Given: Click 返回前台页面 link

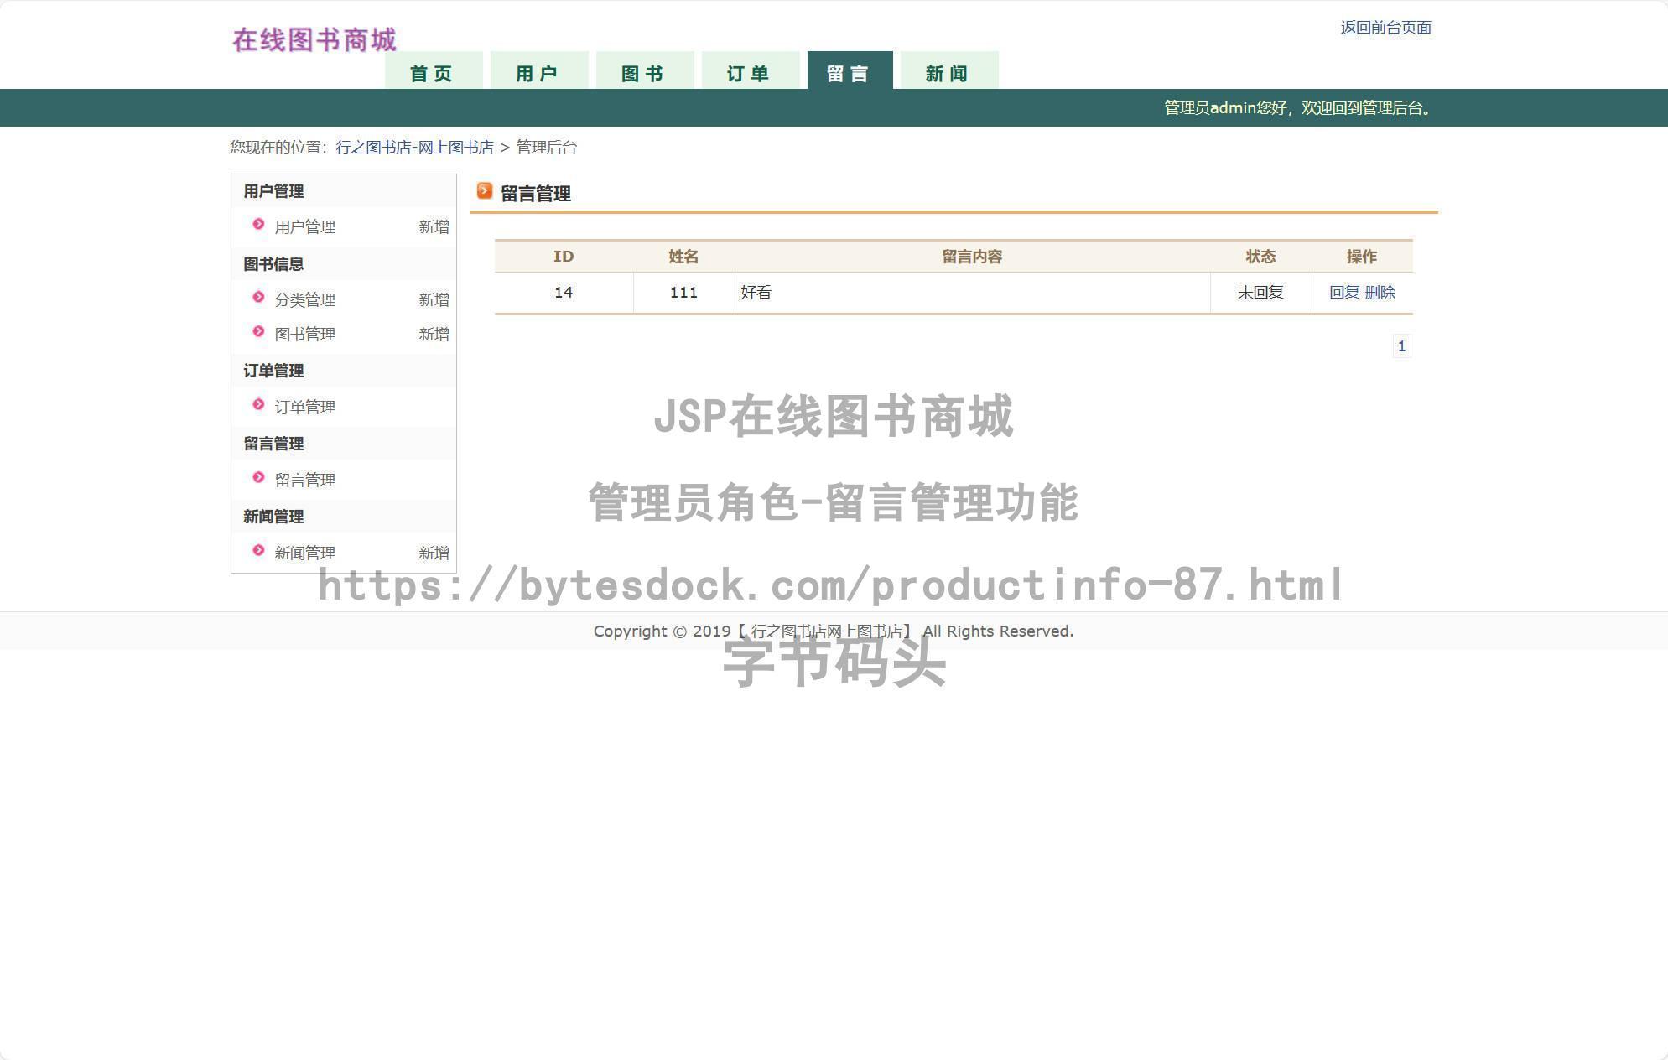Looking at the screenshot, I should pos(1385,28).
